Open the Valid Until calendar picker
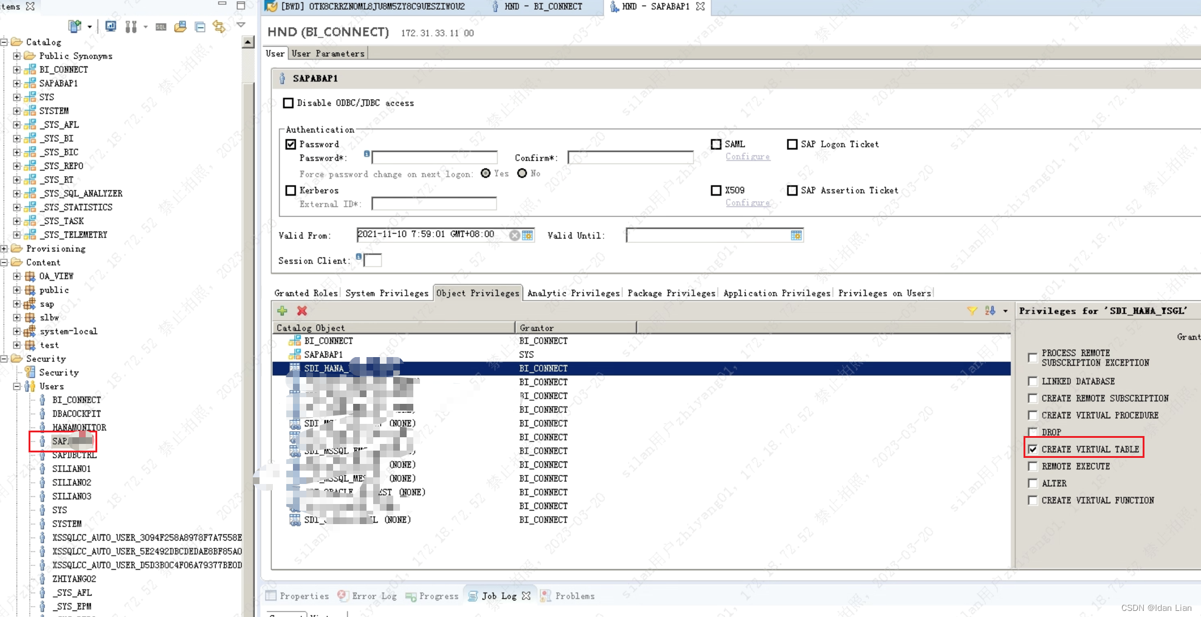Image resolution: width=1201 pixels, height=617 pixels. click(x=796, y=235)
